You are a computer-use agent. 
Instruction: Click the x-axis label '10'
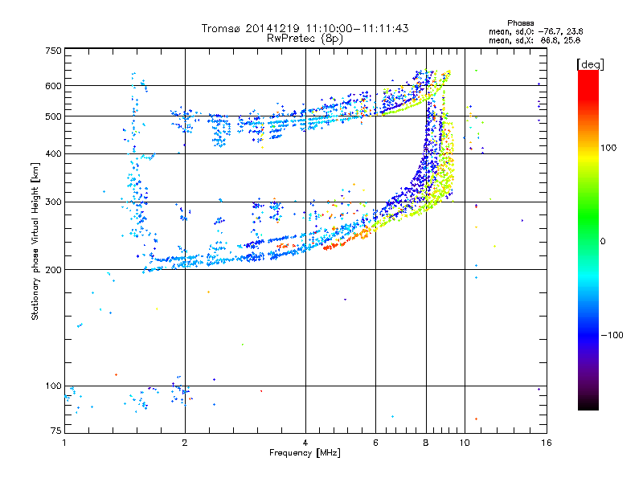[x=465, y=443]
